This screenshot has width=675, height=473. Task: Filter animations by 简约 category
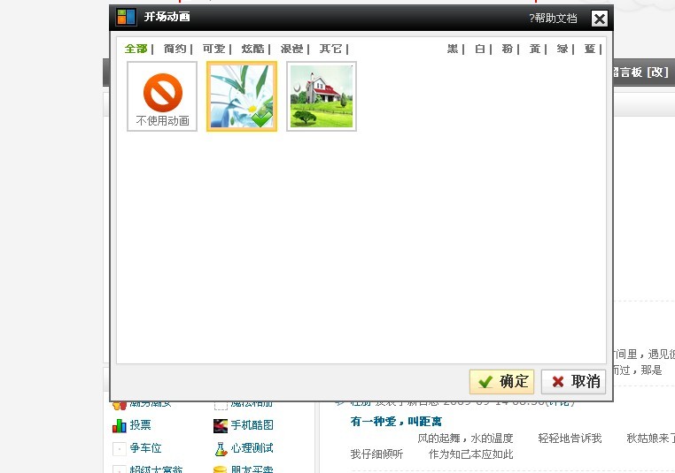pyautogui.click(x=175, y=49)
